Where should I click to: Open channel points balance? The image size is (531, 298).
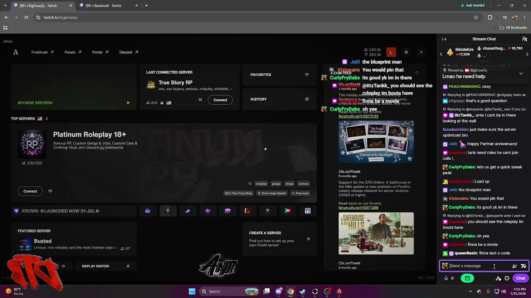click(449, 279)
